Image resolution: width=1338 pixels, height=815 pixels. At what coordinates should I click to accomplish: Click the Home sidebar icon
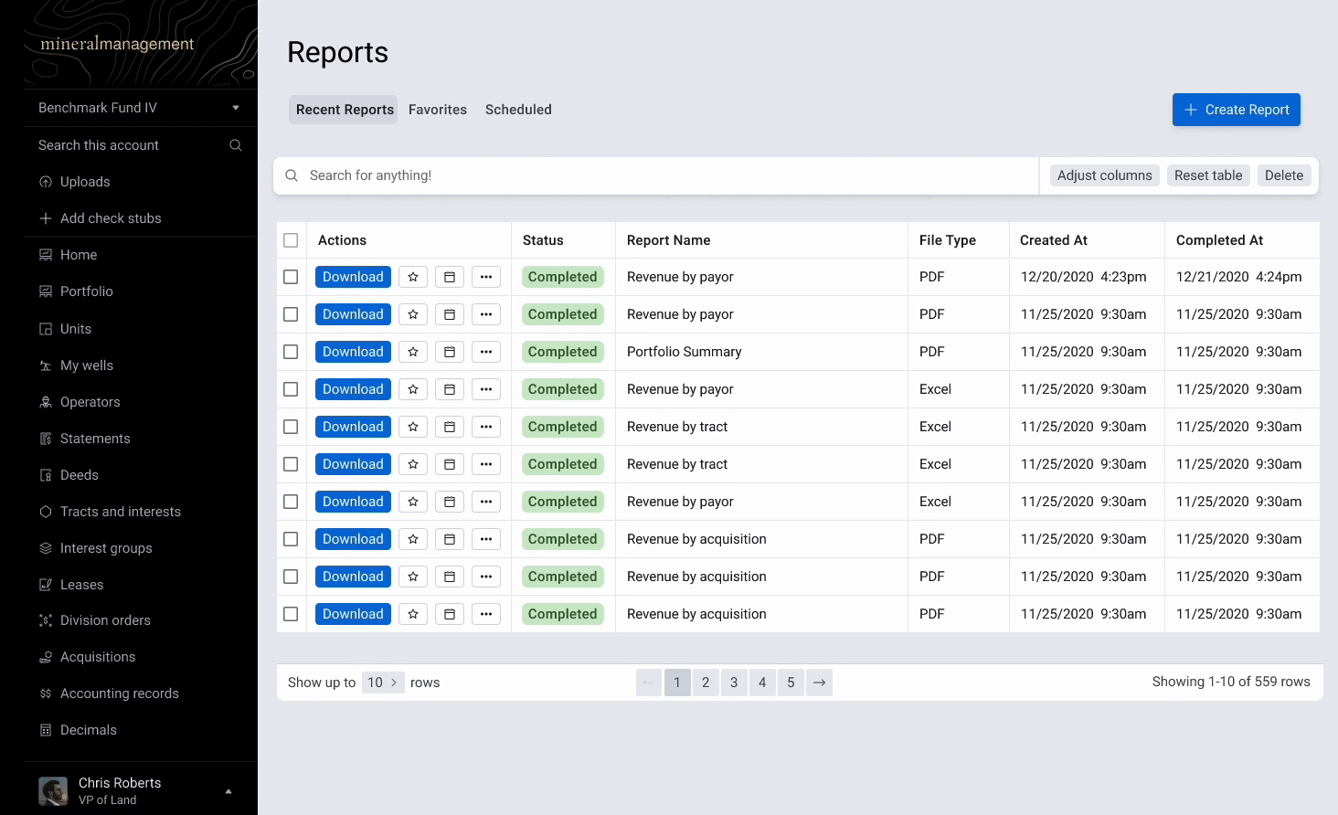[46, 255]
